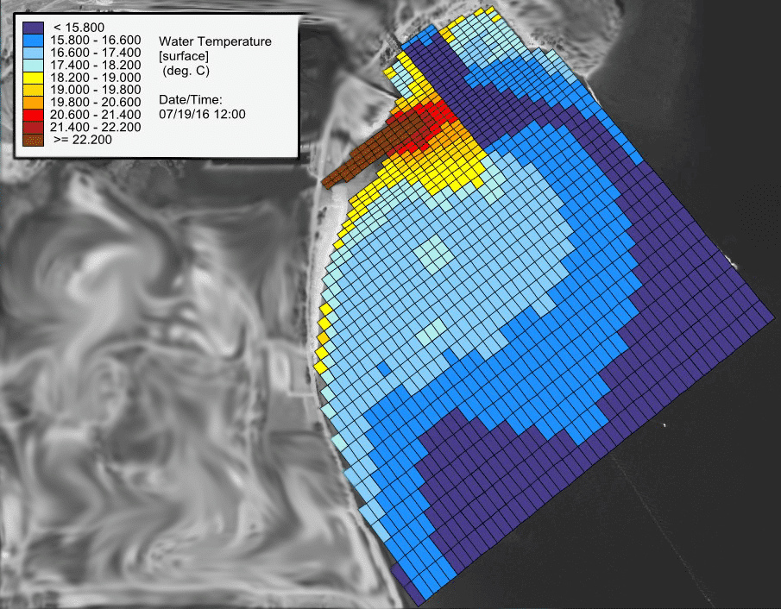
Task: Click the '21.400 - 22.200' legend range text
Action: click(x=95, y=128)
